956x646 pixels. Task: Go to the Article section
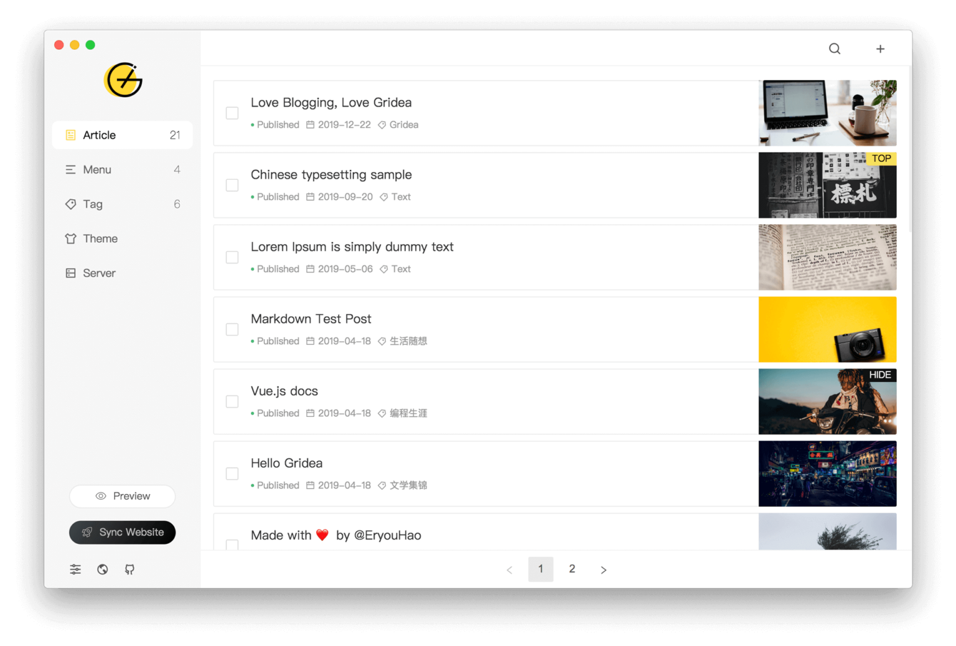(99, 134)
